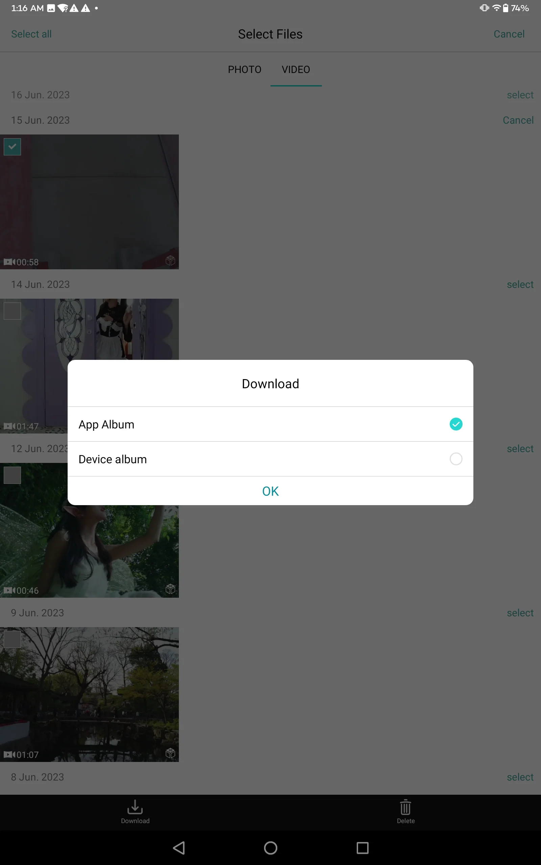This screenshot has width=541, height=865.
Task: Tap the Android home navigation button
Action: 270,848
